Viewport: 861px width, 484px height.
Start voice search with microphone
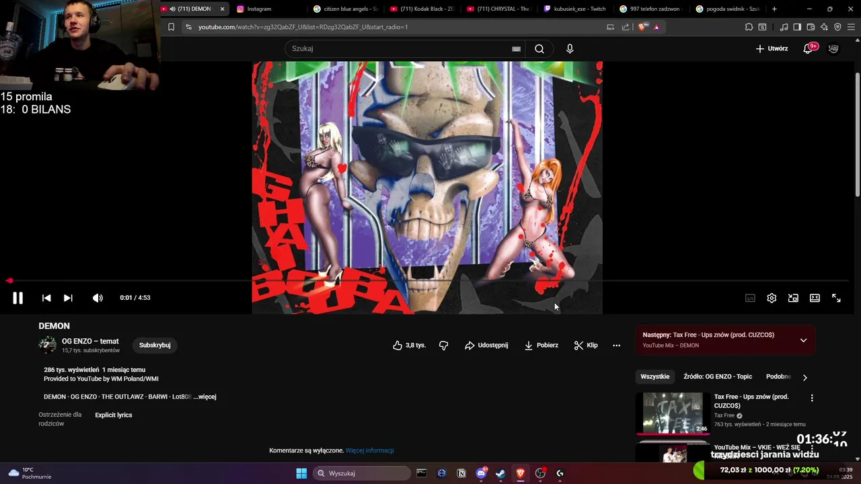pyautogui.click(x=570, y=48)
